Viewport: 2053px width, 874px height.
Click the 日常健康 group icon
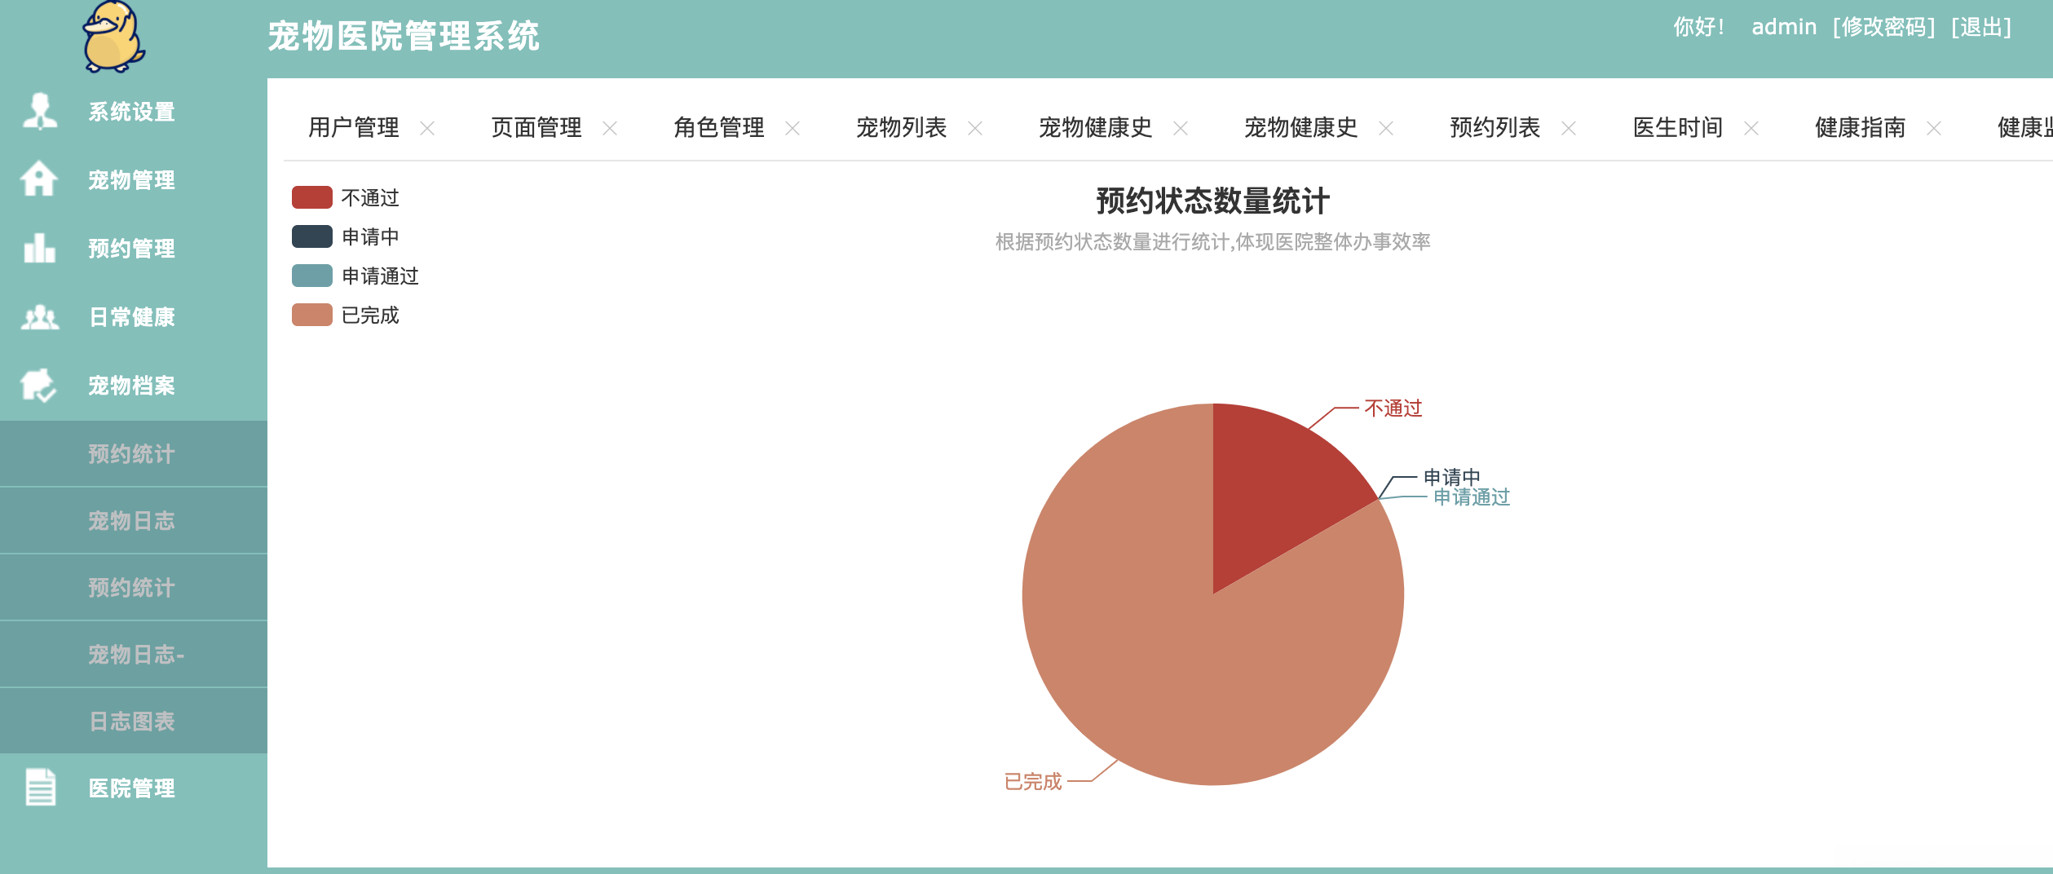40,318
